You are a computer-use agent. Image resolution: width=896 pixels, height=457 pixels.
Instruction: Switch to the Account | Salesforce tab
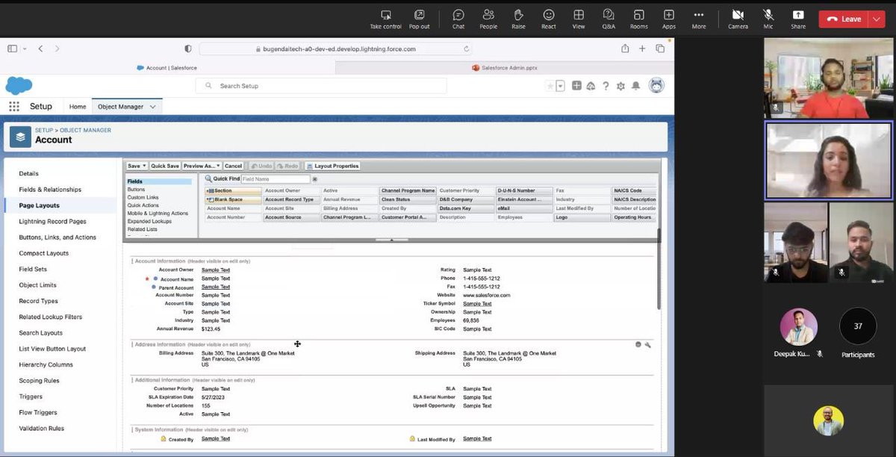[168, 68]
